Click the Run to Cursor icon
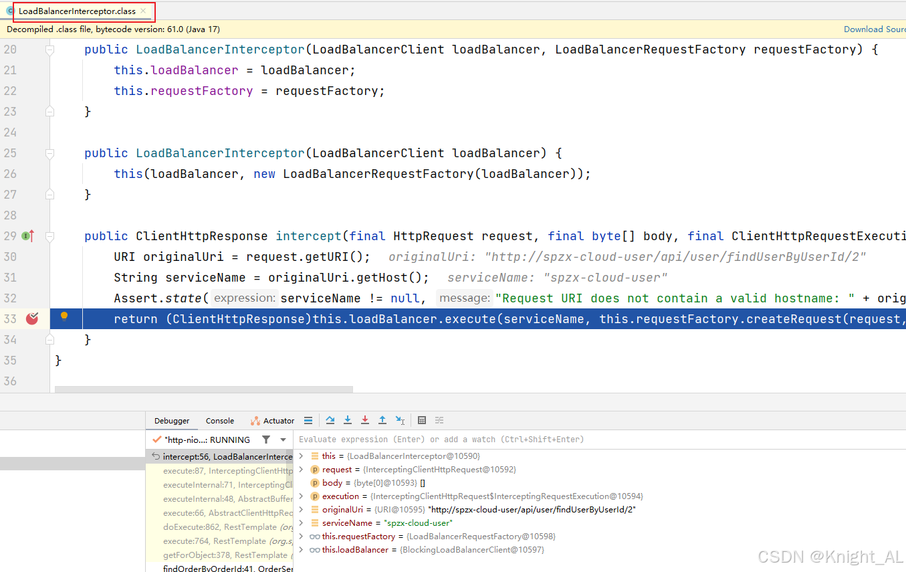906x572 pixels. pyautogui.click(x=400, y=420)
